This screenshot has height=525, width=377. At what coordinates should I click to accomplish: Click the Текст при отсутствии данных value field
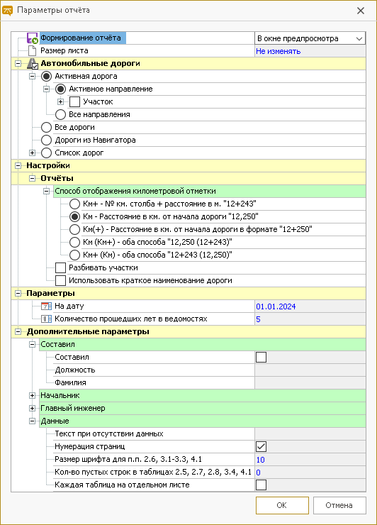point(310,433)
